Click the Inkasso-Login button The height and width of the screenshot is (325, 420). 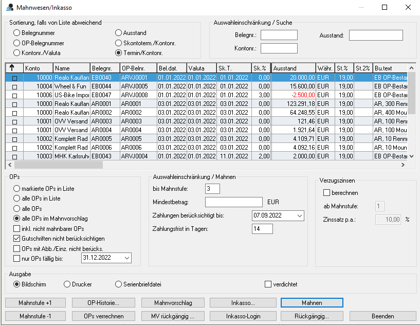[x=243, y=316]
